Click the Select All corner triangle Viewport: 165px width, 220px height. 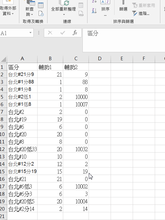pyautogui.click(x=4, y=59)
